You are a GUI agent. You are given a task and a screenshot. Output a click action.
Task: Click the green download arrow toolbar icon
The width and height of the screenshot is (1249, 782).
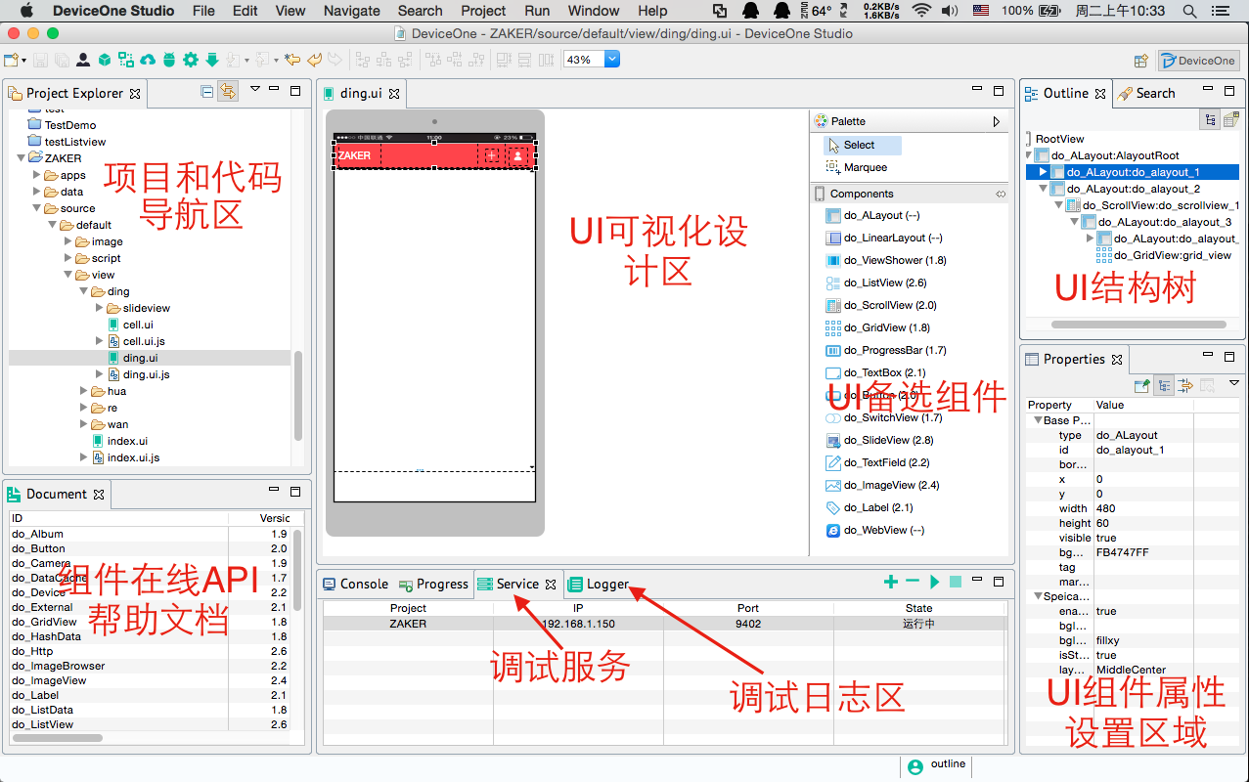tap(211, 60)
